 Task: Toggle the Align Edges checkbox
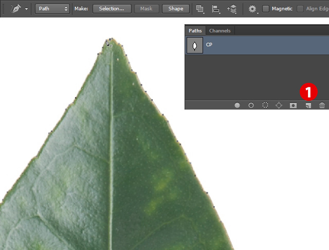[300, 9]
